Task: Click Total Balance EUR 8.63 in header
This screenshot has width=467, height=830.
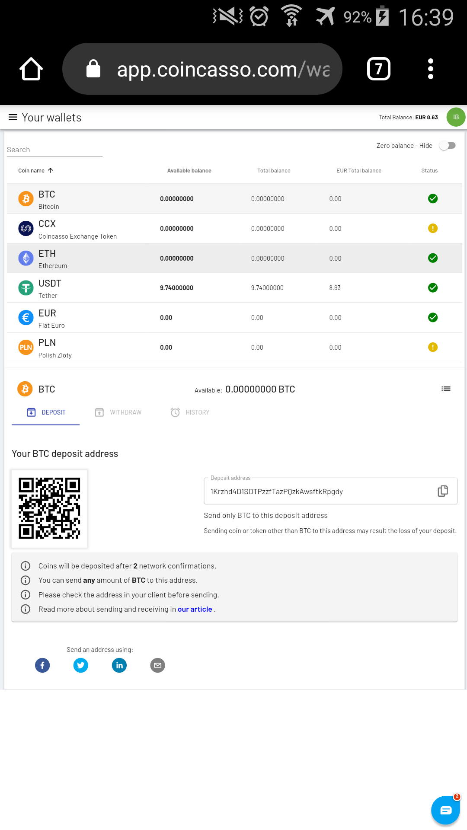Action: pyautogui.click(x=408, y=117)
